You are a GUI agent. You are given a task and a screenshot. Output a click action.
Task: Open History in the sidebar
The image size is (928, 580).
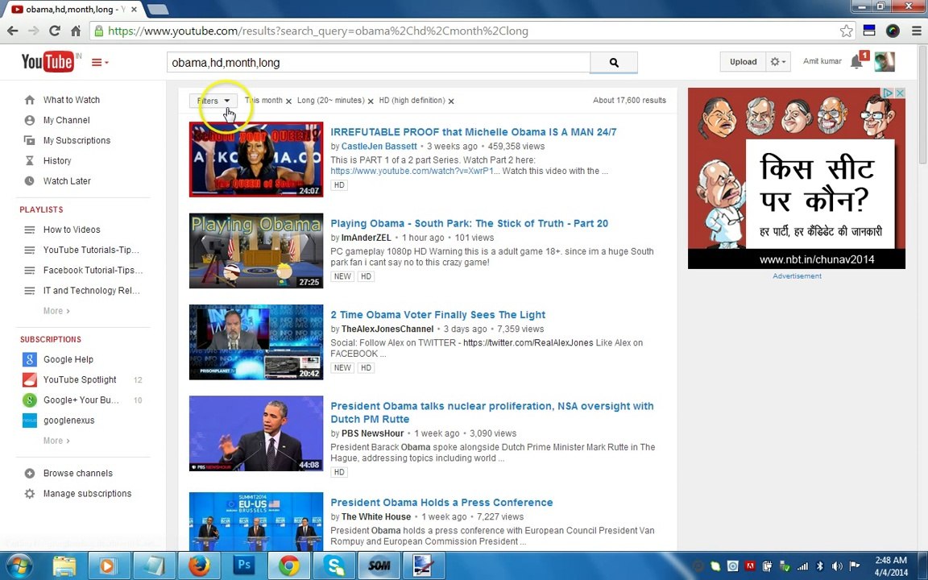(57, 160)
